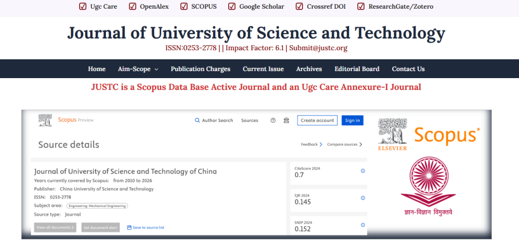The image size is (519, 243).
Task: Open the Home menu item
Action: pos(97,69)
